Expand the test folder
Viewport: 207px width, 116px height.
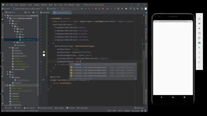[x=7, y=85]
